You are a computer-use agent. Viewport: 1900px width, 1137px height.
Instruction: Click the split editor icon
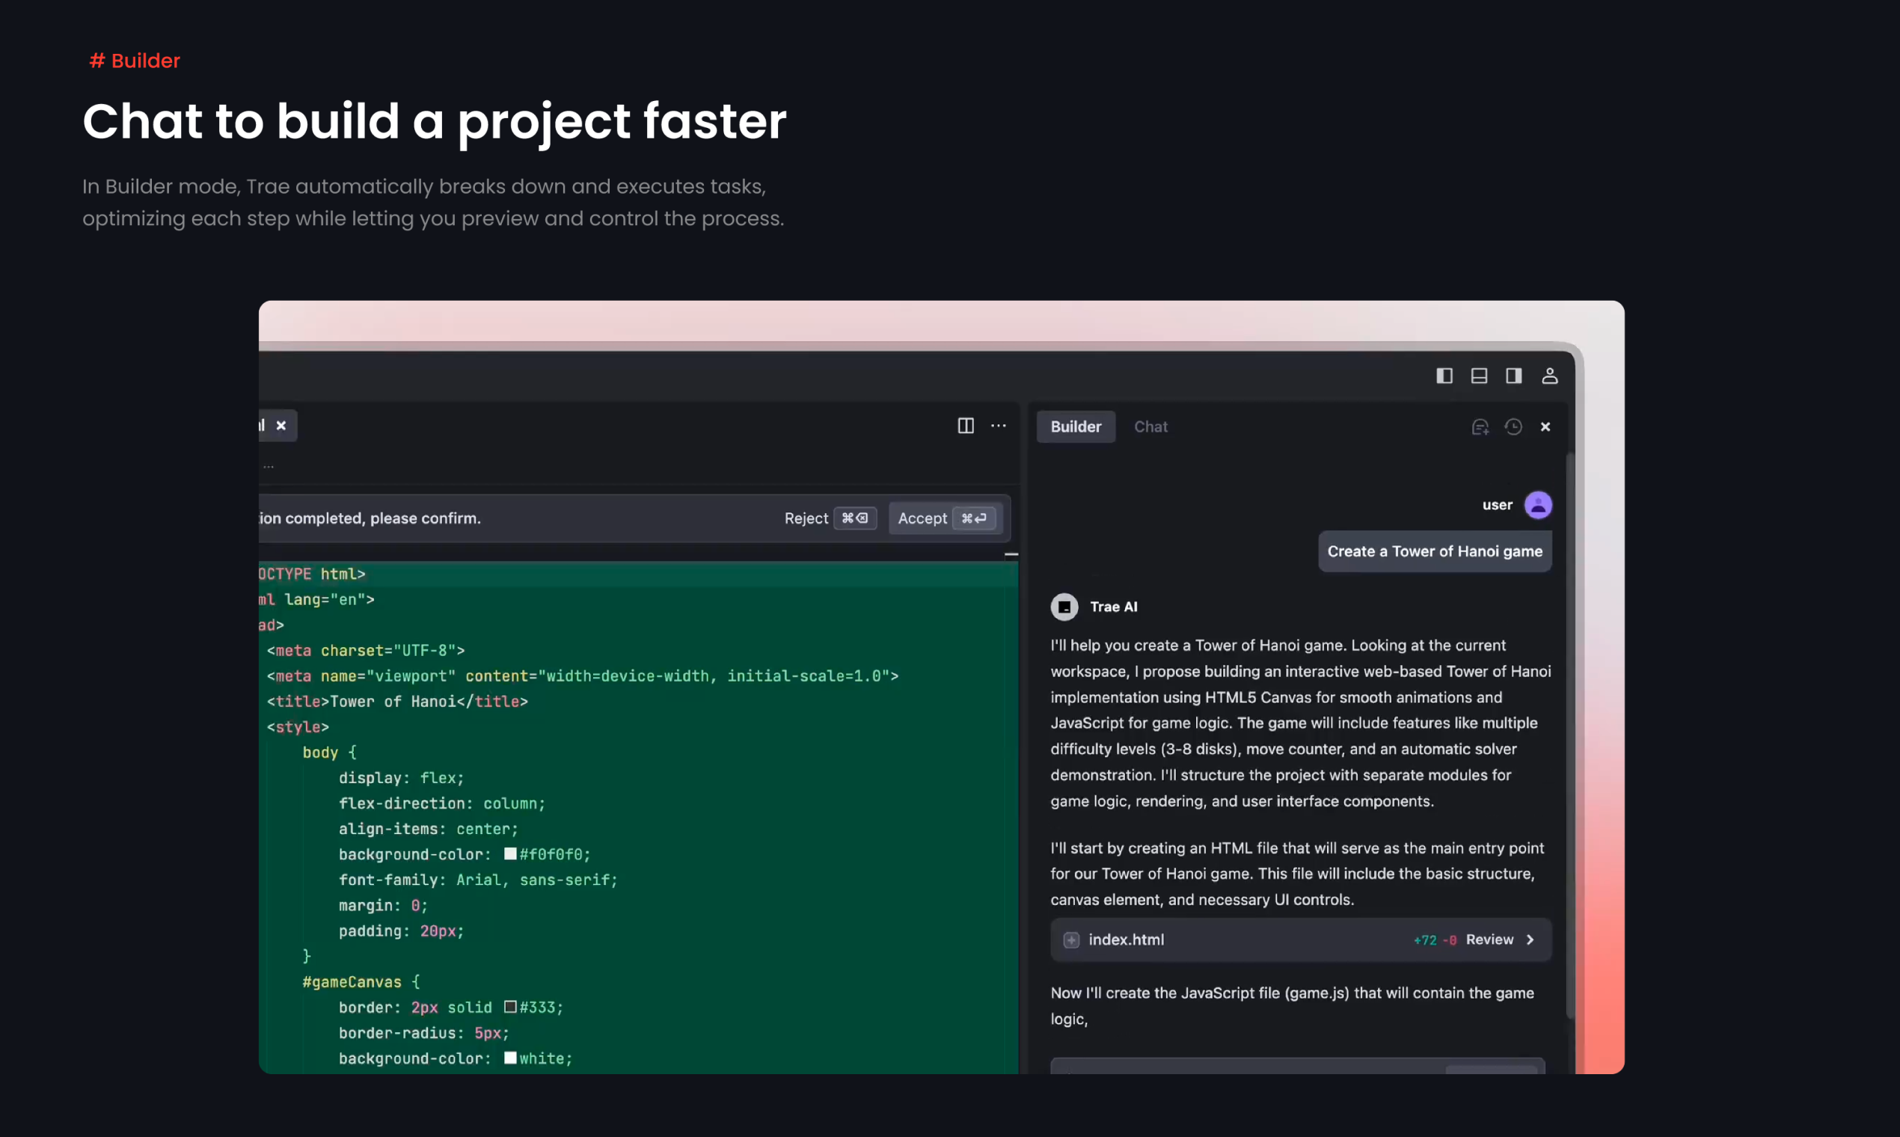(x=965, y=426)
